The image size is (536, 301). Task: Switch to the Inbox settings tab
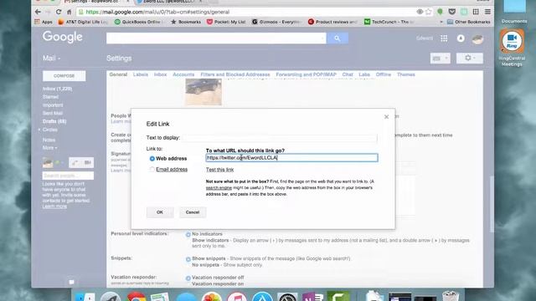[x=160, y=74]
